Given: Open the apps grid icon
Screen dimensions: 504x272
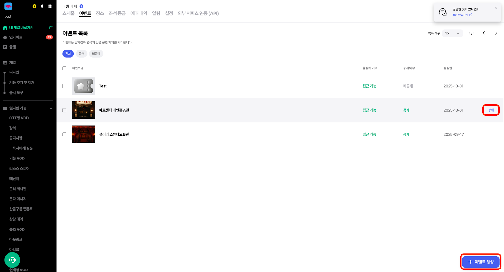Looking at the screenshot, I should coord(50,6).
